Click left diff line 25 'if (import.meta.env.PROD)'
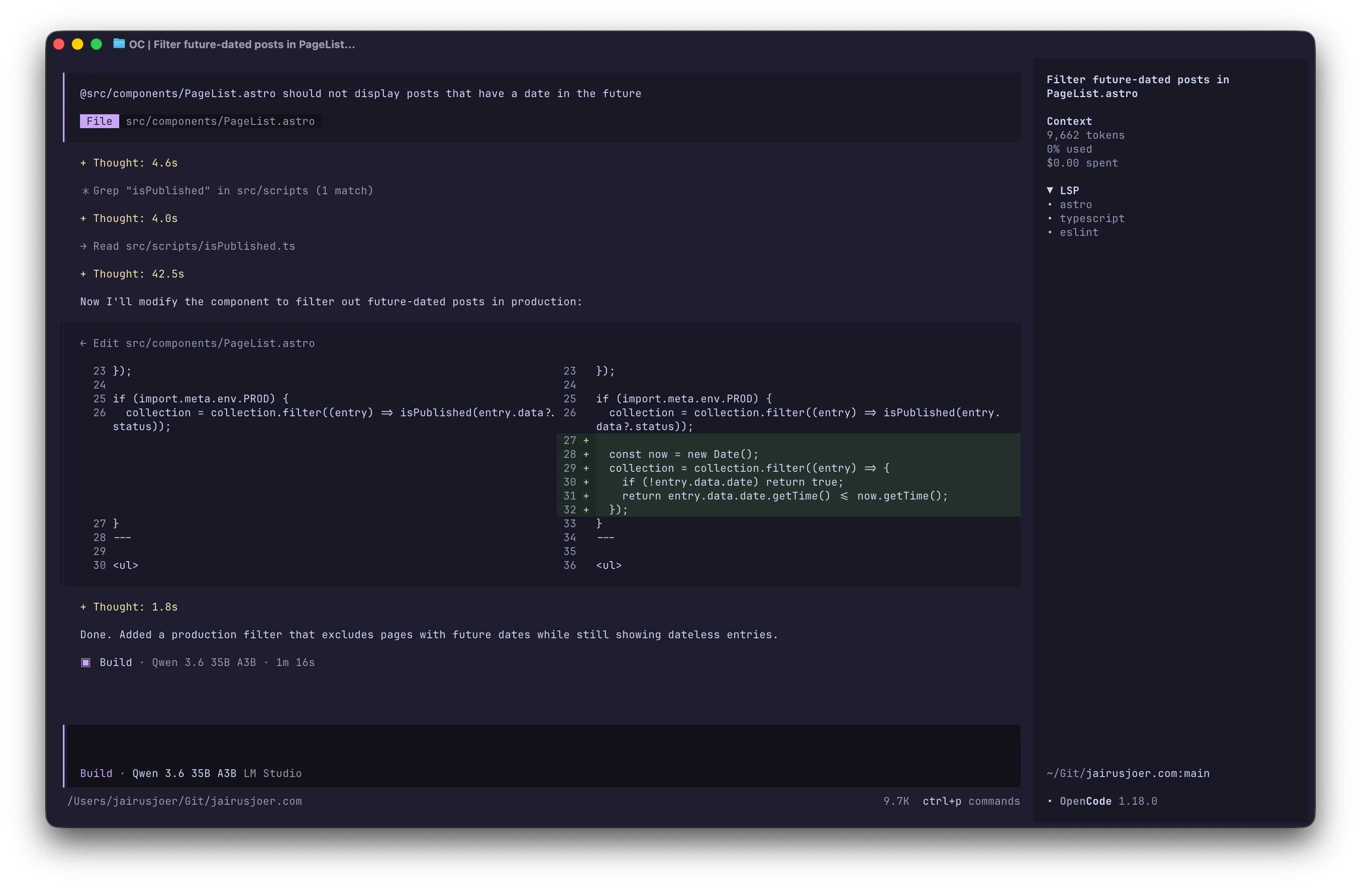This screenshot has height=888, width=1361. (200, 399)
